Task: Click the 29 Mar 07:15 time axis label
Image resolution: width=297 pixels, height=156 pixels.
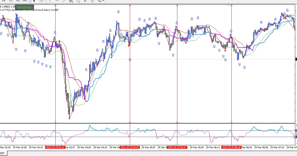Action: [x=277, y=147]
